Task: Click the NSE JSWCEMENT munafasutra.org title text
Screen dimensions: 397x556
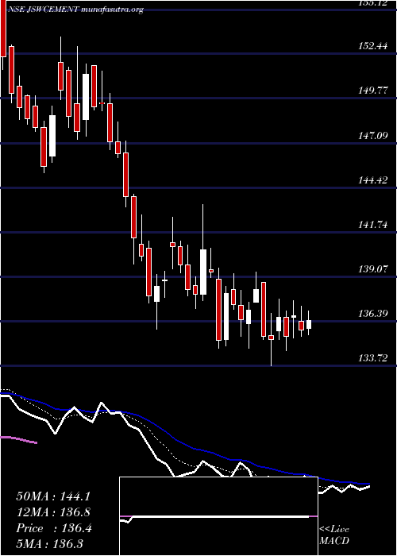Action: coord(76,10)
